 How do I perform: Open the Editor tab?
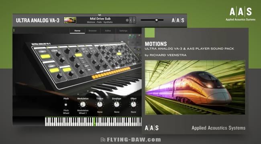[x=108, y=31]
